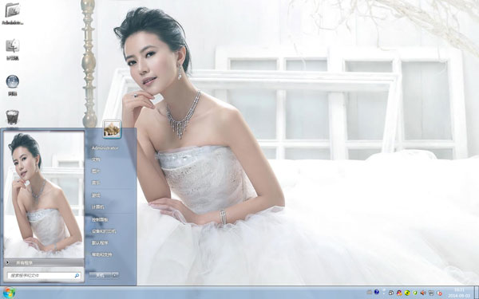This screenshot has width=479, height=299.
Task: Click the green shield tray icon
Action: tap(415, 293)
